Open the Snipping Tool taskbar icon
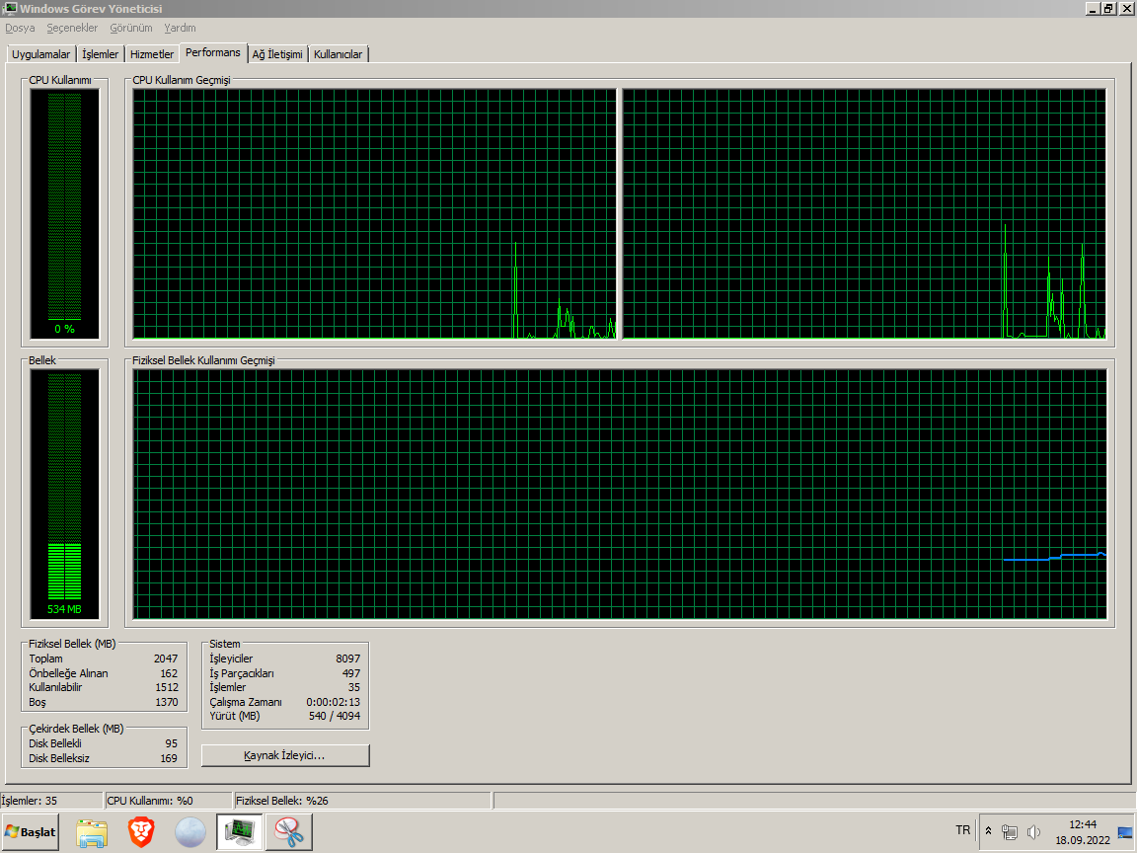The image size is (1137, 853). point(288,832)
